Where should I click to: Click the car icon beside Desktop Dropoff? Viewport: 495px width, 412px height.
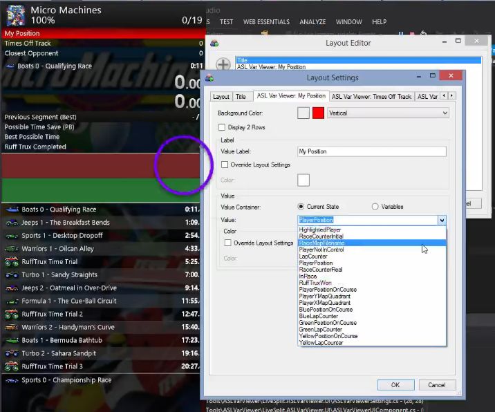click(x=12, y=236)
